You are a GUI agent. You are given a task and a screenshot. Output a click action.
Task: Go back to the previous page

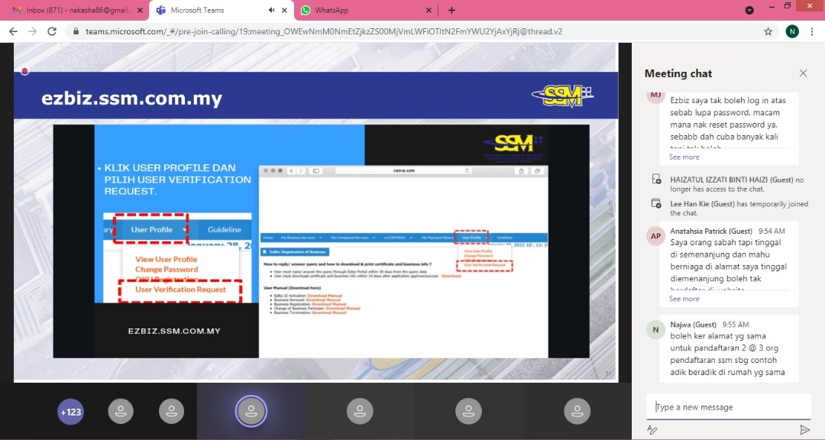[x=13, y=31]
